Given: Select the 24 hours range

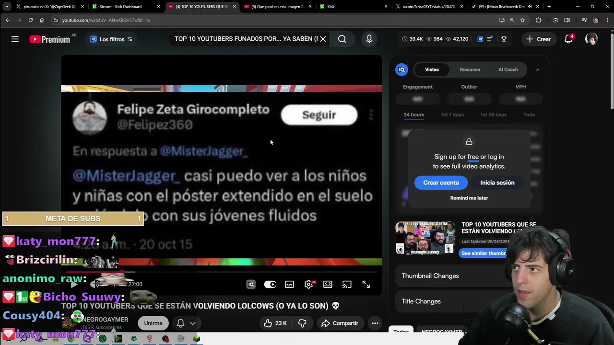Looking at the screenshot, I should (414, 115).
